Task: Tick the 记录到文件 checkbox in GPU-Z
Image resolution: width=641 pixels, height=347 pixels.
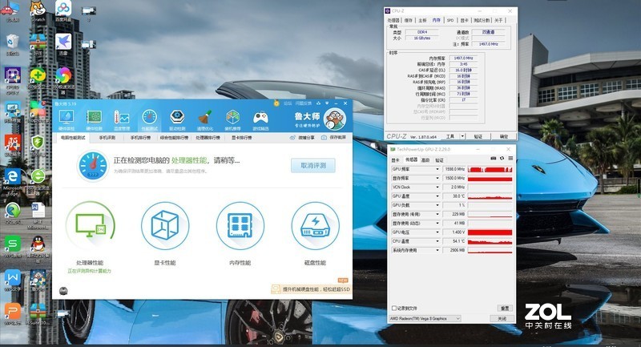Action: click(394, 309)
